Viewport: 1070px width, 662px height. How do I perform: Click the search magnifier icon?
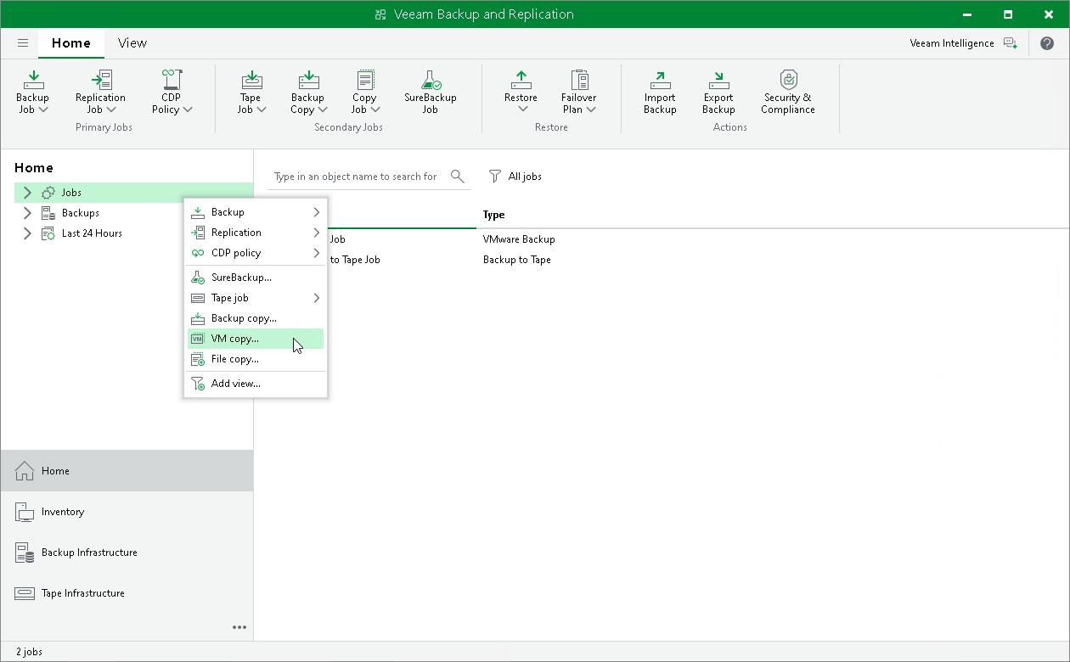pos(458,177)
